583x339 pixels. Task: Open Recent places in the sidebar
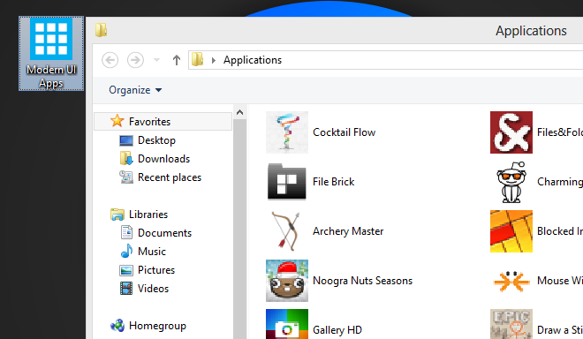coord(161,177)
